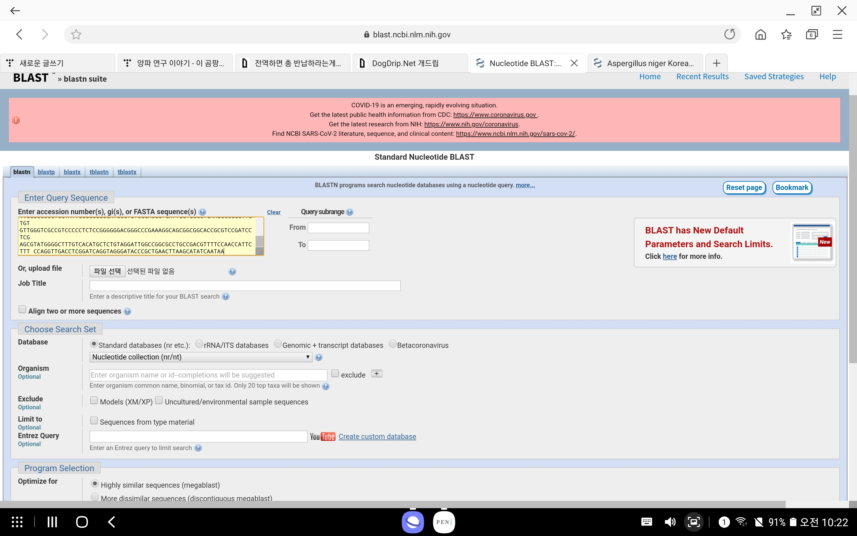Click the Clear link for query sequence
The width and height of the screenshot is (857, 536).
coord(273,212)
